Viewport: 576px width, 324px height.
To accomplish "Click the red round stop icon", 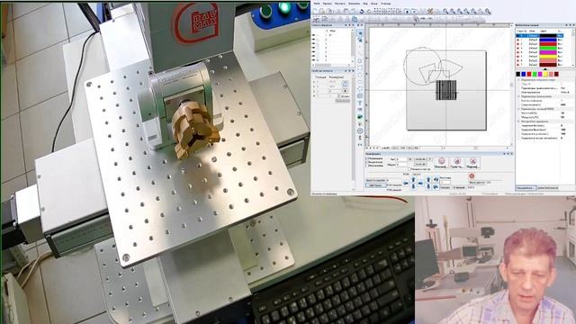I will (x=472, y=176).
